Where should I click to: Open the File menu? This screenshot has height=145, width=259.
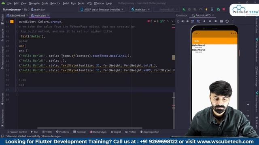(9, 3)
